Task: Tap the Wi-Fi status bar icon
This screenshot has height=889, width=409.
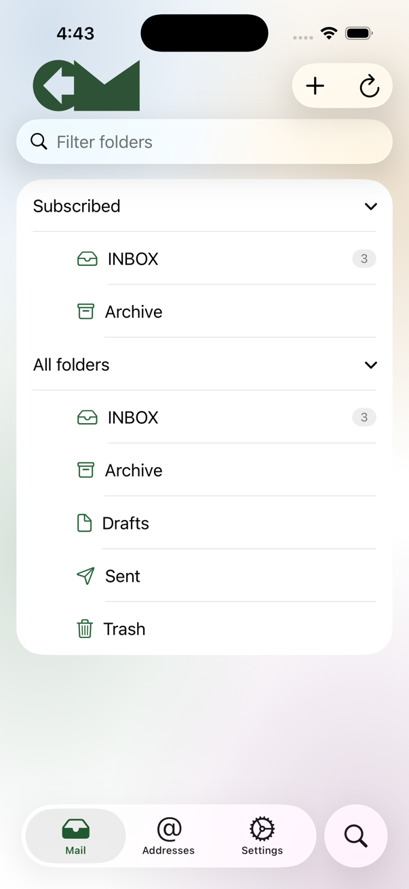Action: [x=329, y=33]
